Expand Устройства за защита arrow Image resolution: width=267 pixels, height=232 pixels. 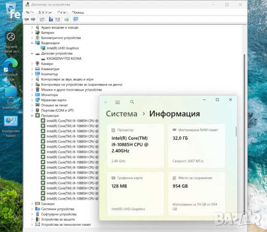point(32,219)
